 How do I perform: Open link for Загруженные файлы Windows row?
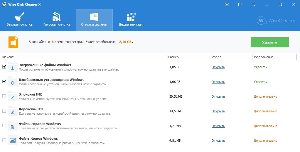click(218, 67)
